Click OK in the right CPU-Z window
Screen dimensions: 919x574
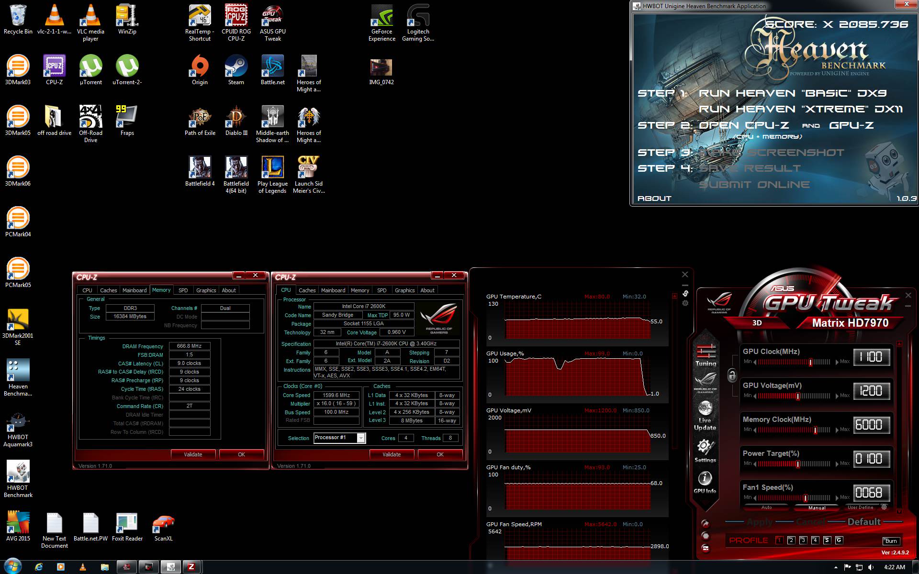coord(440,454)
